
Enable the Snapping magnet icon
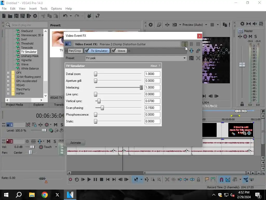221,179
